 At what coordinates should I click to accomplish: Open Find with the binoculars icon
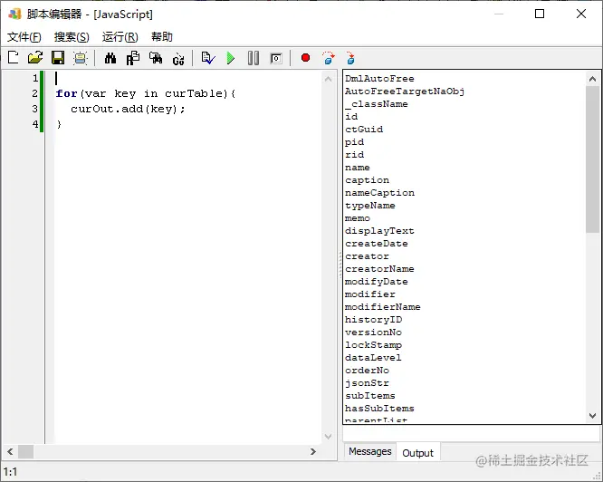tap(110, 58)
